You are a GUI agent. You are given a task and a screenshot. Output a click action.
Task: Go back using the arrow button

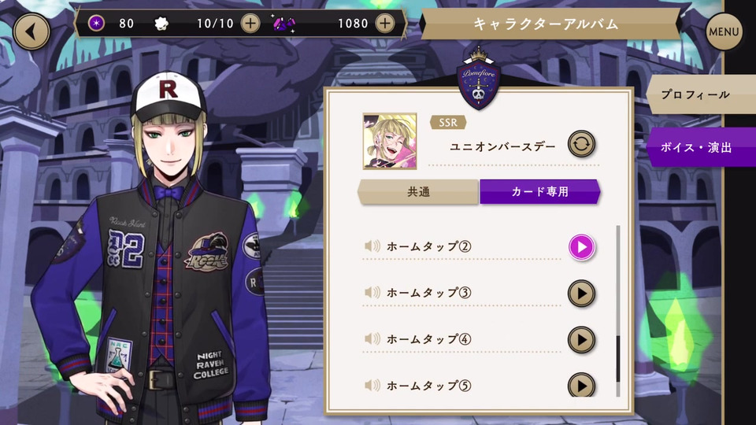pos(31,31)
